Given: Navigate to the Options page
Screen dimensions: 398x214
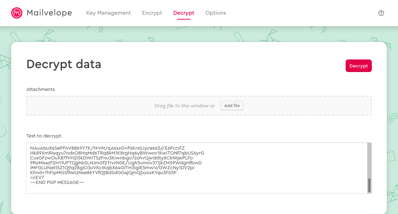Looking at the screenshot, I should coord(215,13).
